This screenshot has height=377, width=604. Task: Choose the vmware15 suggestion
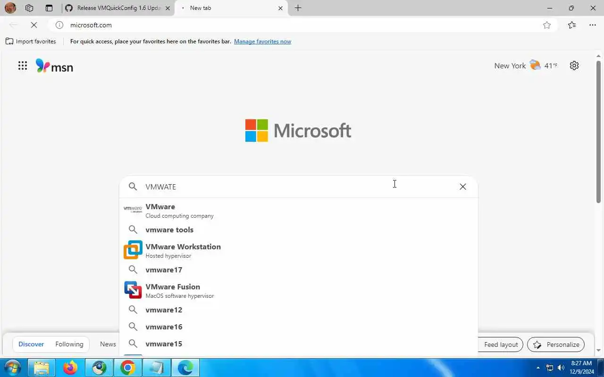298,344
